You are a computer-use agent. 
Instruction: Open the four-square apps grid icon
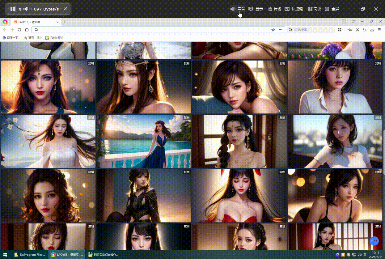pyautogui.click(x=340, y=30)
